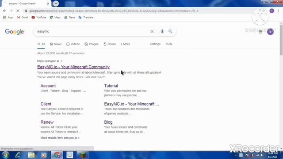The image size is (283, 159).
Task: Open the Minecraft block taskbar icon
Action: (83, 155)
